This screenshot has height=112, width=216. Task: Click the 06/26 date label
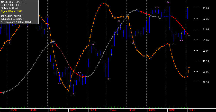tap(132, 110)
